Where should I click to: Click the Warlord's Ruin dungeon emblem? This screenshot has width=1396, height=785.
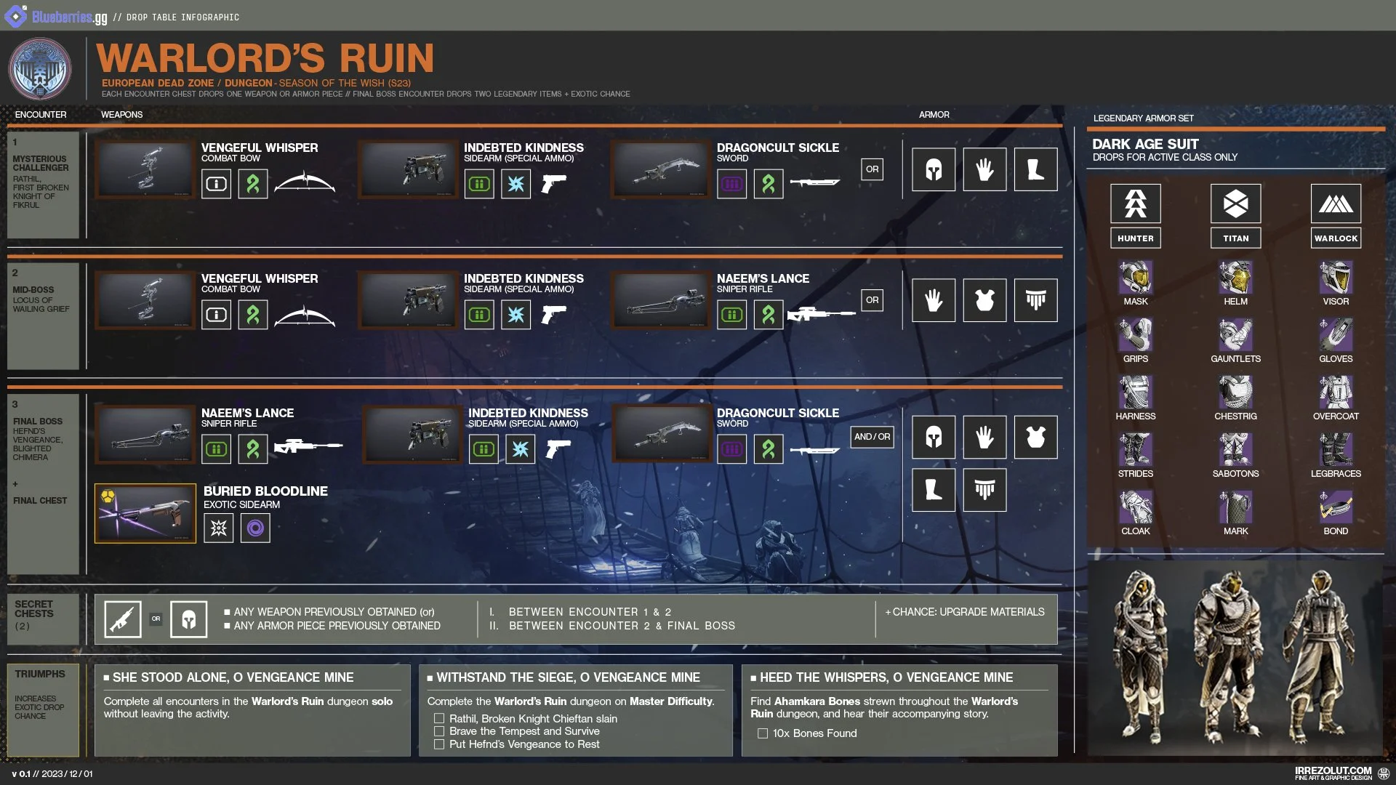click(40, 70)
